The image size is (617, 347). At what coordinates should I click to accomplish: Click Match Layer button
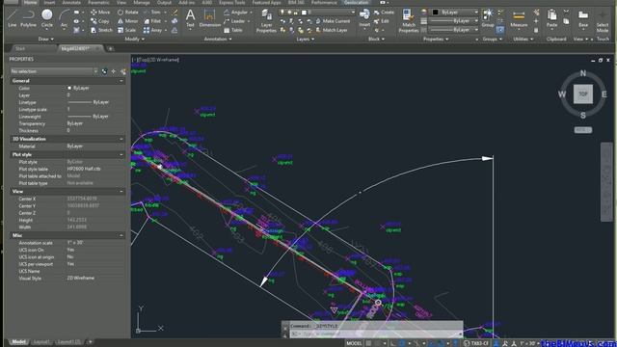(x=332, y=30)
